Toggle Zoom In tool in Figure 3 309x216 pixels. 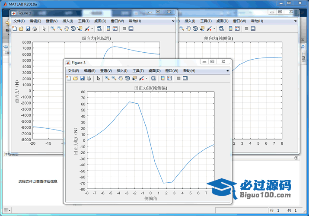pos(107,78)
